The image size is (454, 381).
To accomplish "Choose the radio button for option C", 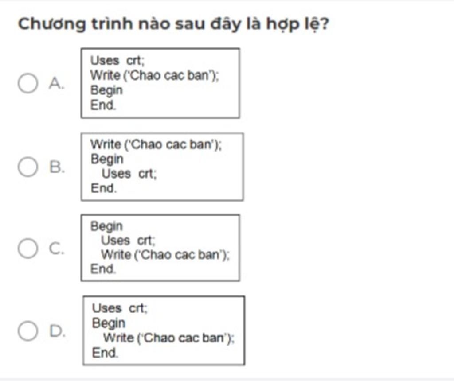I will [x=27, y=249].
